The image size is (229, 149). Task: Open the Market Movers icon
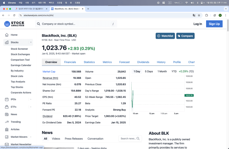7,137
